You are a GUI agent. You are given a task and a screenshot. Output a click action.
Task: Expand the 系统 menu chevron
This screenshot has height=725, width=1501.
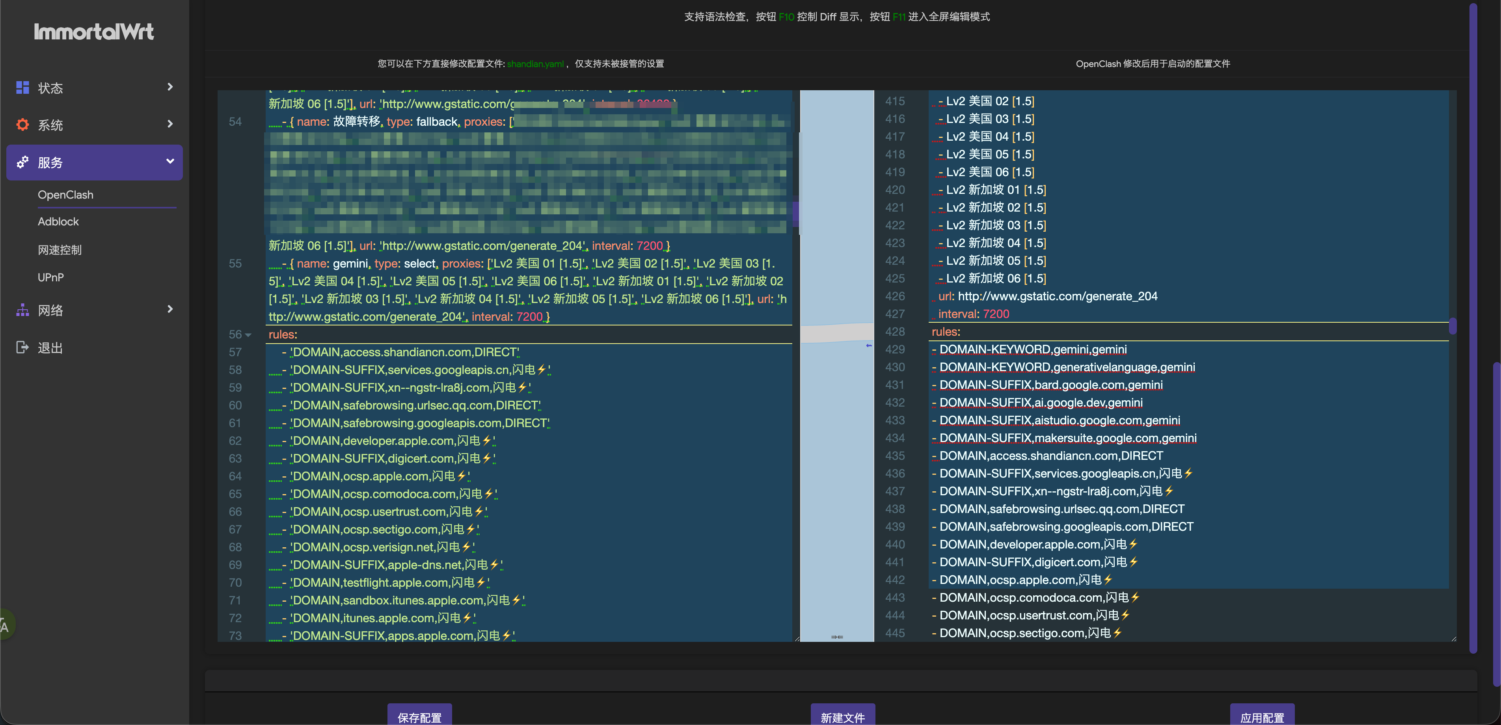[170, 124]
